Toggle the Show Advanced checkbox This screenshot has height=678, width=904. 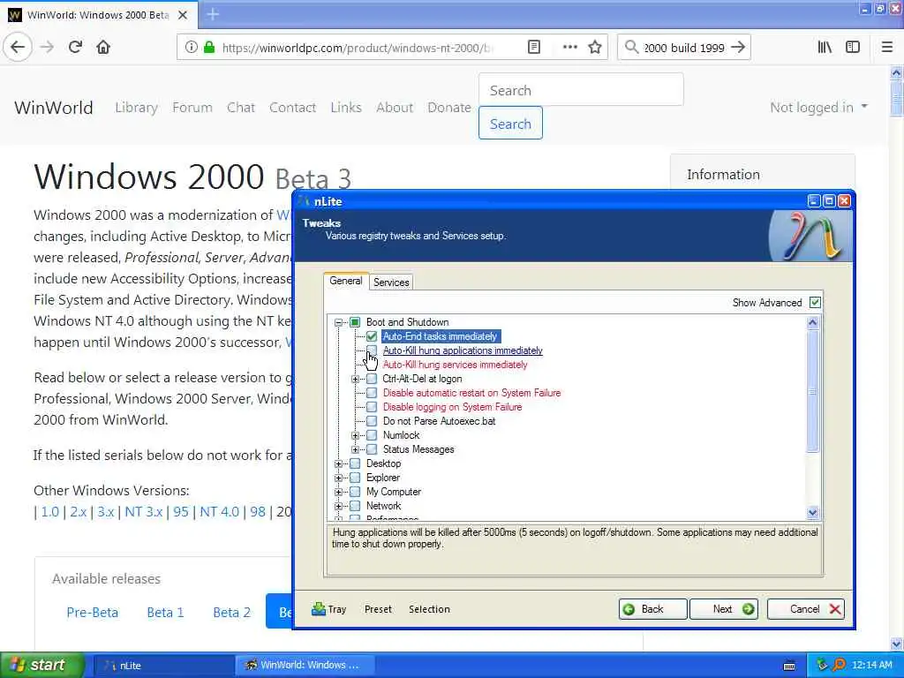point(815,303)
